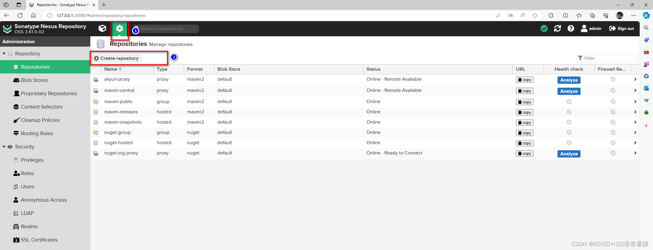Analyze health check for aliyun-proxy
Image resolution: width=653 pixels, height=250 pixels.
point(569,80)
